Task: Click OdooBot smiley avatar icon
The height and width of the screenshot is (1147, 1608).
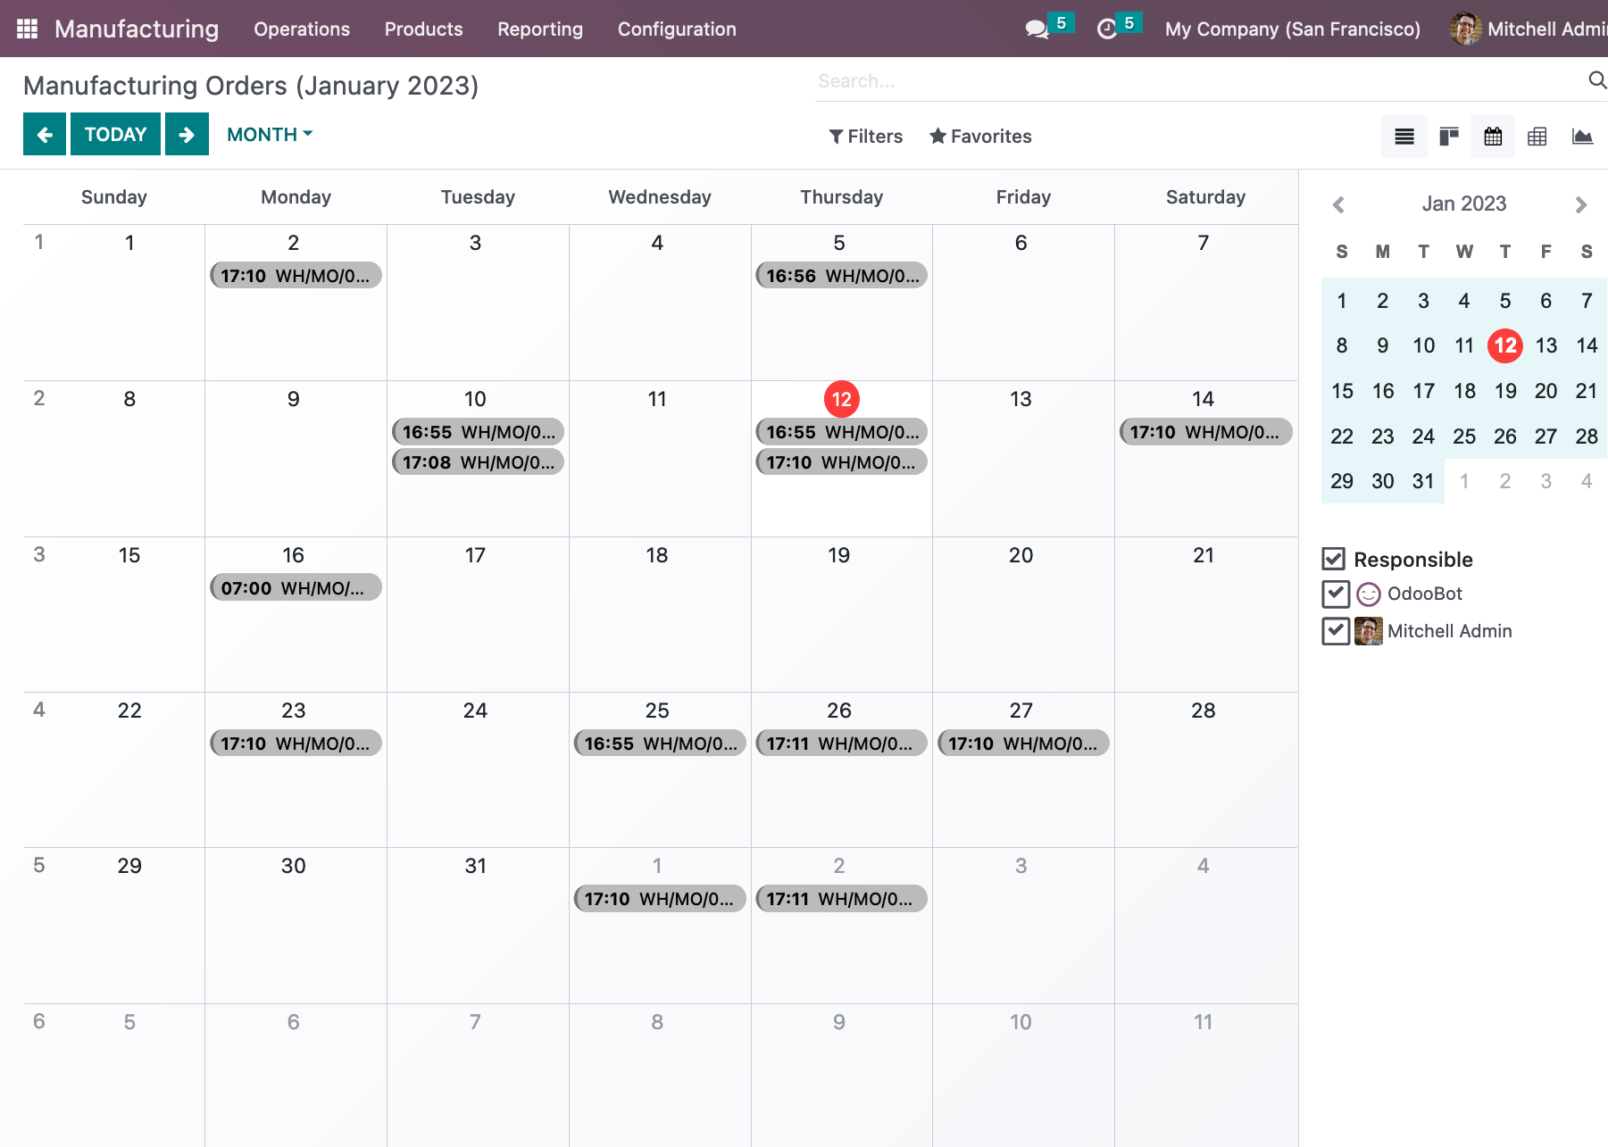Action: pyautogui.click(x=1369, y=594)
